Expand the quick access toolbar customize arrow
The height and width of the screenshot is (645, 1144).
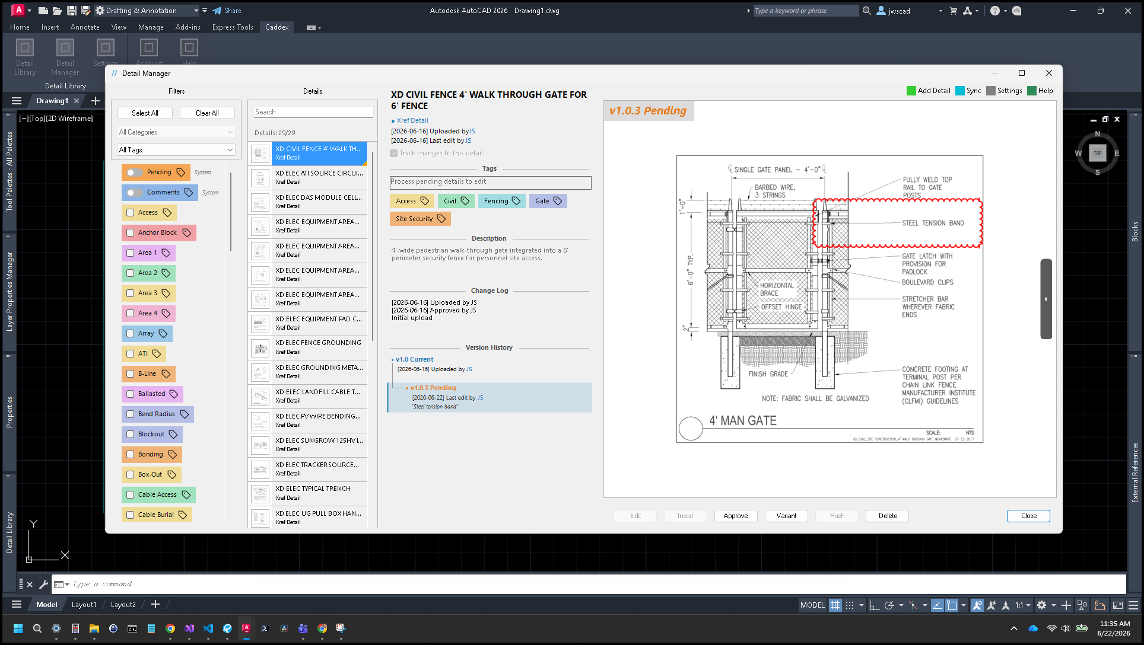pyautogui.click(x=205, y=11)
